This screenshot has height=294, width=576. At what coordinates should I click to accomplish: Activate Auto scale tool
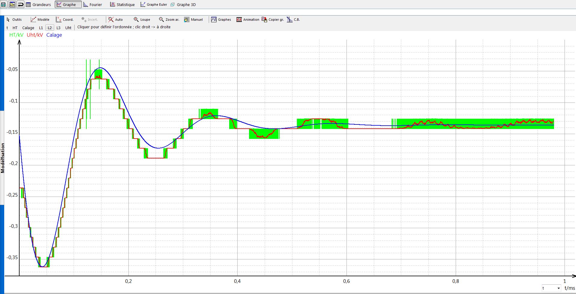pos(116,20)
